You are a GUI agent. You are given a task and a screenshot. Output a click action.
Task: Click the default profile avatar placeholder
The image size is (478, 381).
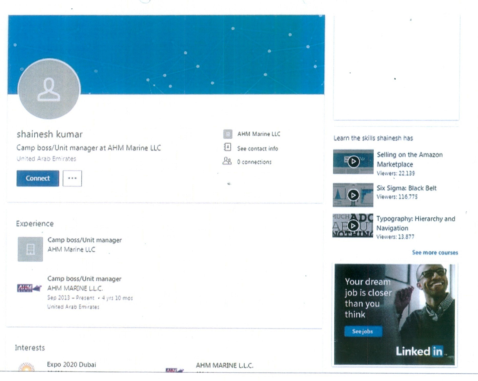(49, 89)
